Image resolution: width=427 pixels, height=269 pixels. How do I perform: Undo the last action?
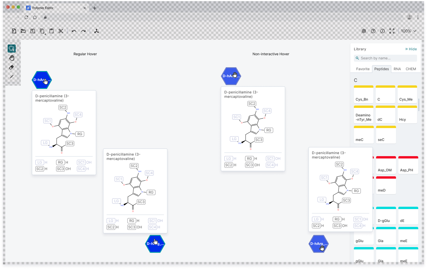point(74,31)
